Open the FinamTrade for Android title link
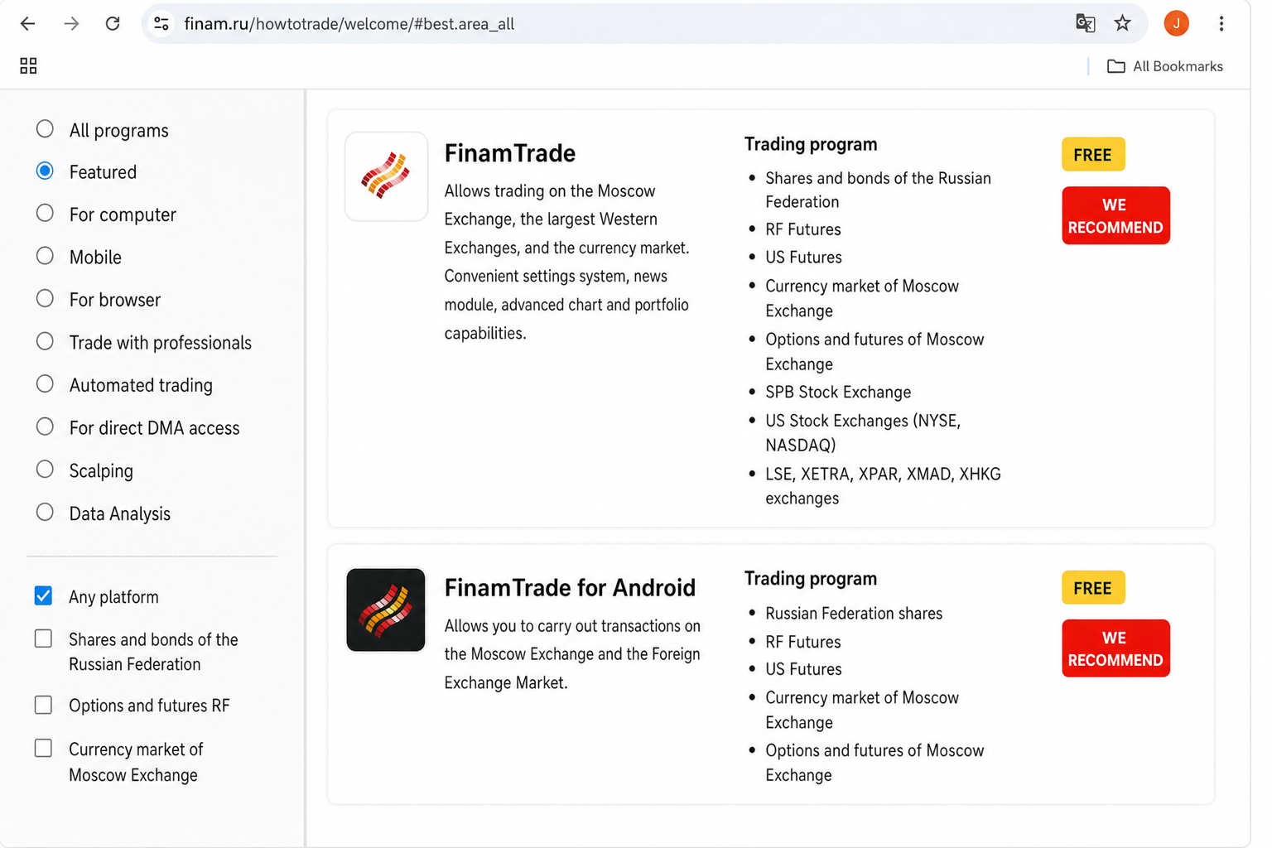The image size is (1272, 848). (570, 588)
